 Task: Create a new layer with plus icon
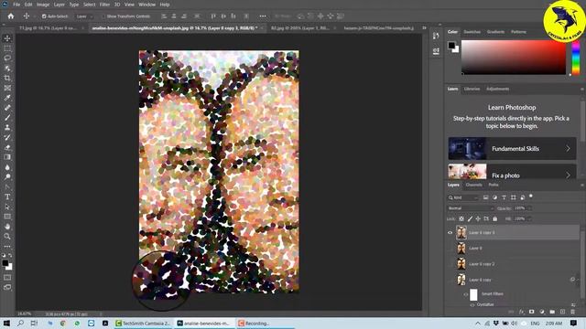pyautogui.click(x=562, y=312)
